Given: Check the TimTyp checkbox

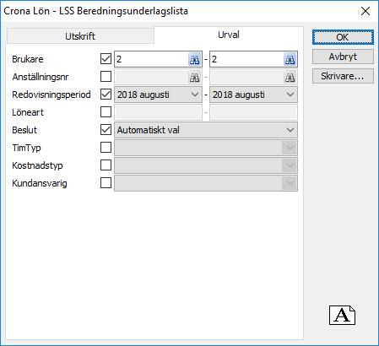Looking at the screenshot, I should click(106, 148).
